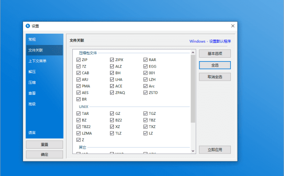This screenshot has width=284, height=176.
Task: Click the file list scrollbar thumb
Action: point(193,88)
